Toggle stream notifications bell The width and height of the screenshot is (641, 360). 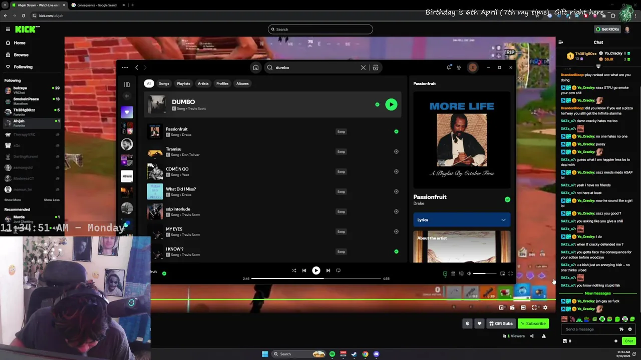coord(467,323)
